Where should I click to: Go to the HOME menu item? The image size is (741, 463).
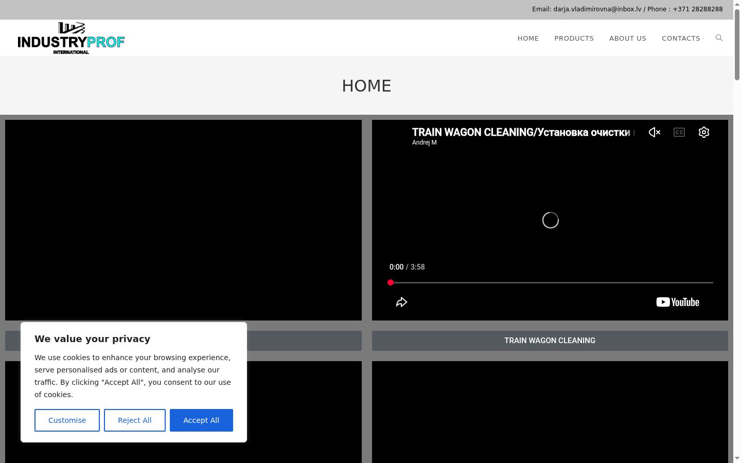(x=528, y=38)
